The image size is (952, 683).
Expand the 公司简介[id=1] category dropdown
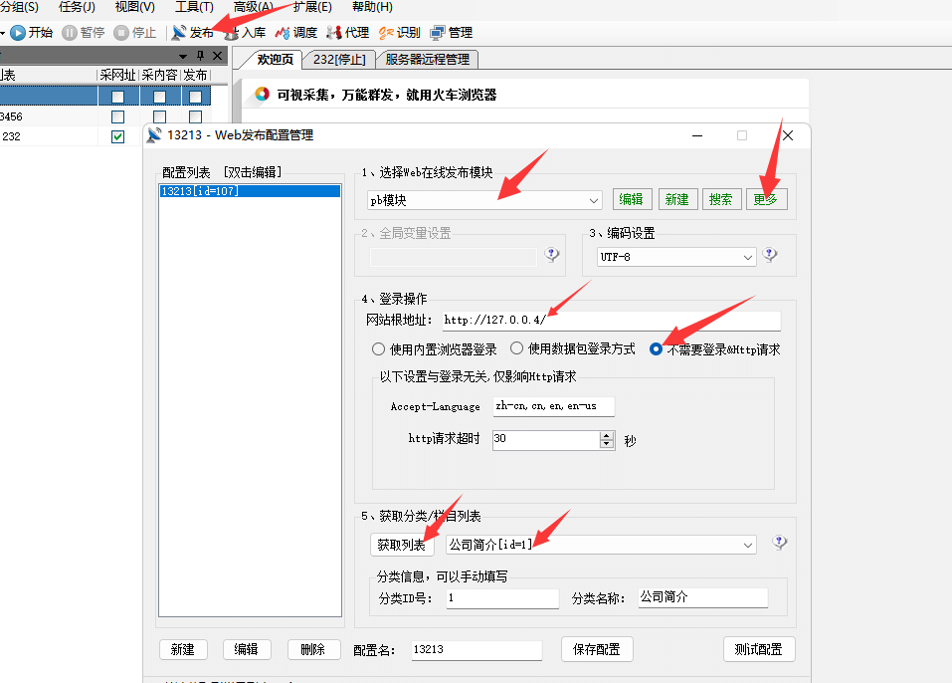click(748, 545)
